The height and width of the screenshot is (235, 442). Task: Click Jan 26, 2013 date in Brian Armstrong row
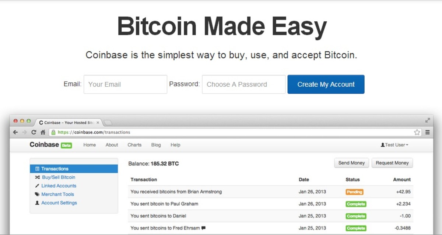pyautogui.click(x=312, y=192)
